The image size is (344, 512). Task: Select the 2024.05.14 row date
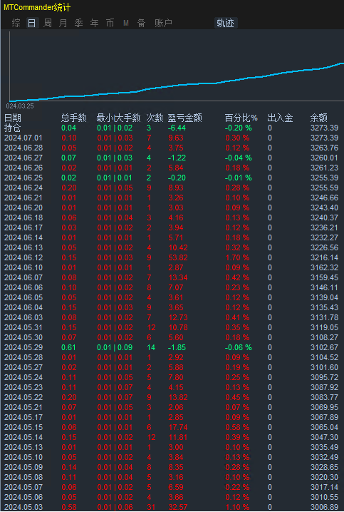point(24,437)
